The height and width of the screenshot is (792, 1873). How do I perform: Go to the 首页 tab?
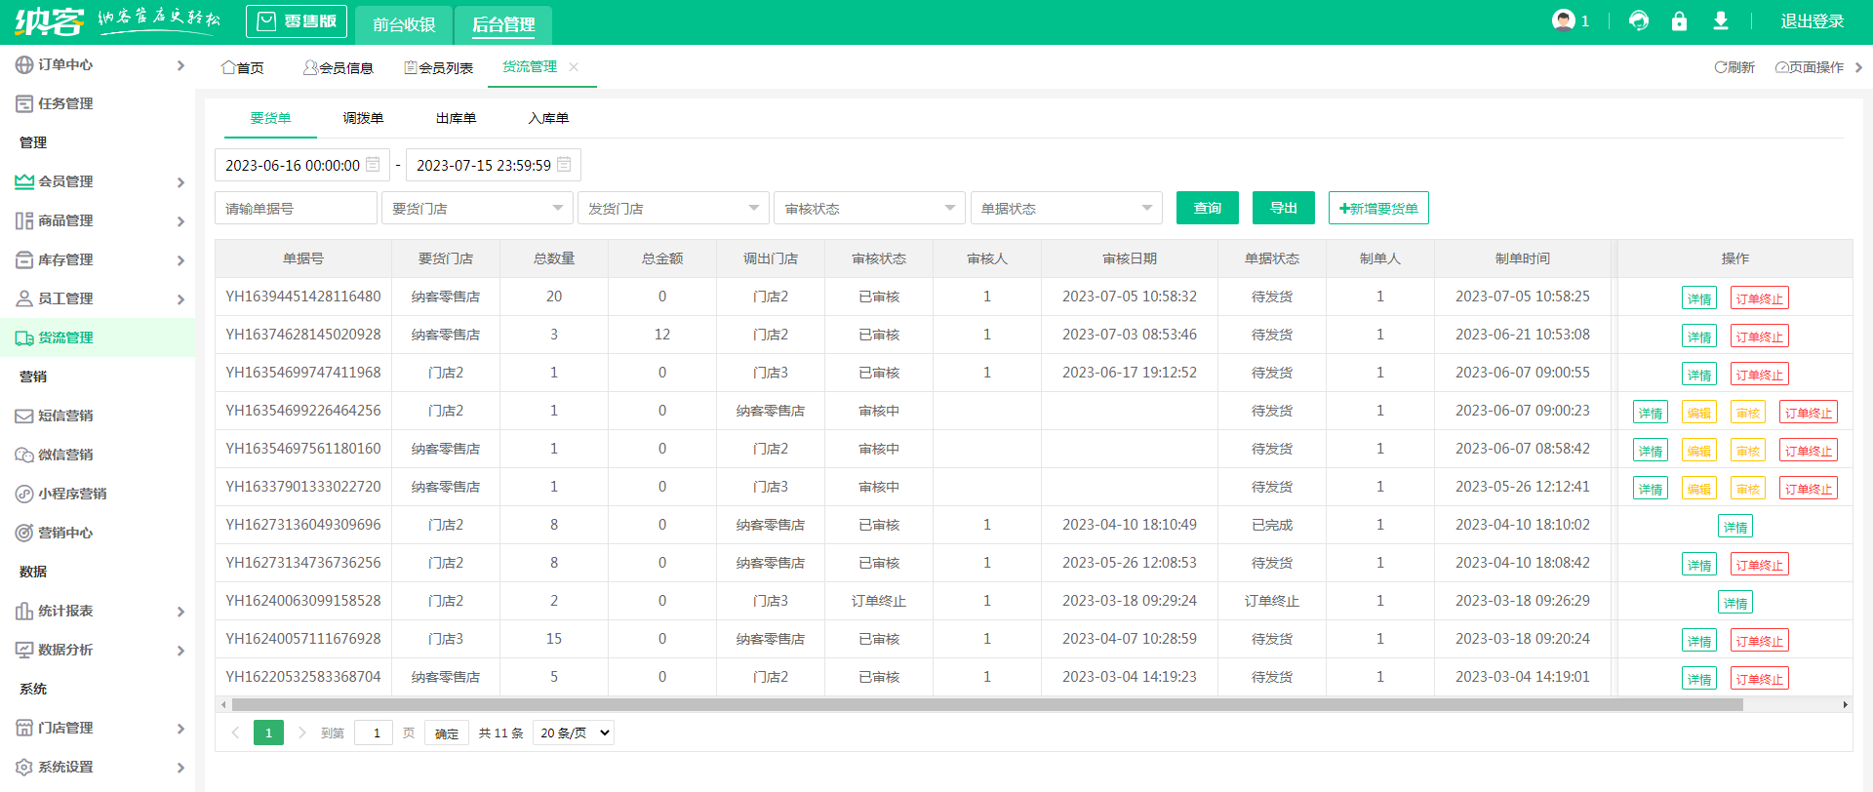(x=243, y=67)
